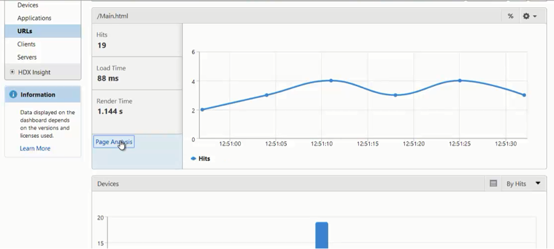This screenshot has height=249, width=554.
Task: Open the gear settings menu
Action: pyautogui.click(x=529, y=16)
